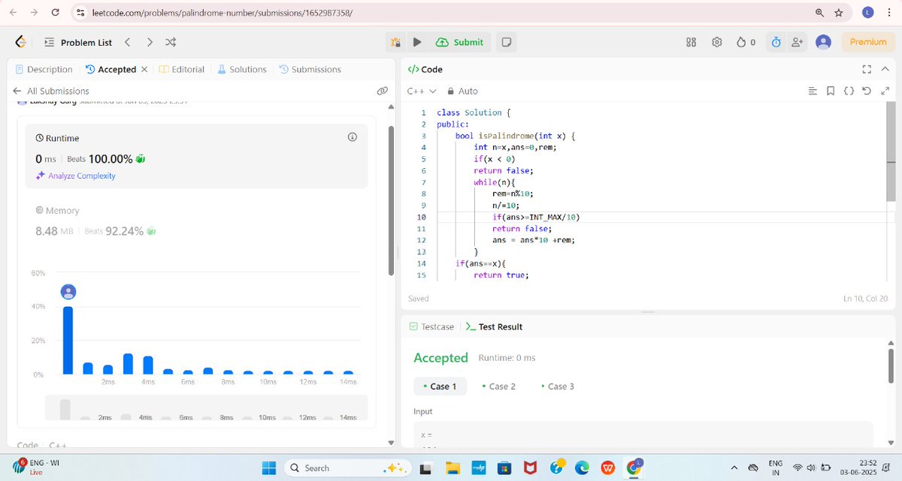This screenshot has width=902, height=481.
Task: Open the debugger icon beside Run
Action: pyautogui.click(x=395, y=42)
